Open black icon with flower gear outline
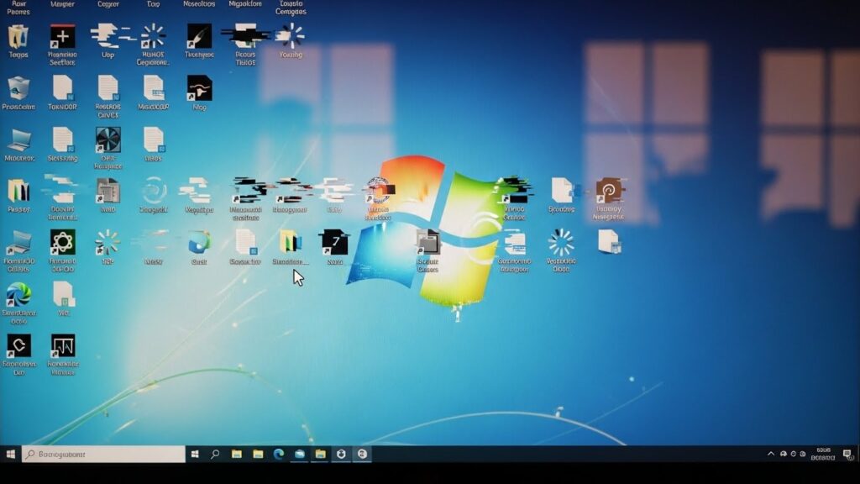Screen dimensions: 860x484 62,243
